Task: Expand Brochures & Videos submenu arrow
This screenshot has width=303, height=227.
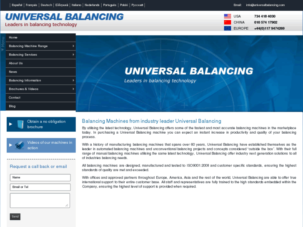Action: click(73, 89)
